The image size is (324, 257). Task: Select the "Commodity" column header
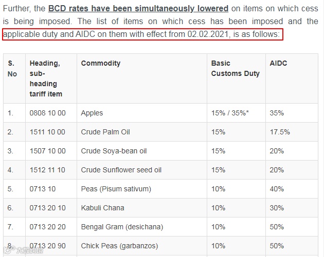(101, 63)
